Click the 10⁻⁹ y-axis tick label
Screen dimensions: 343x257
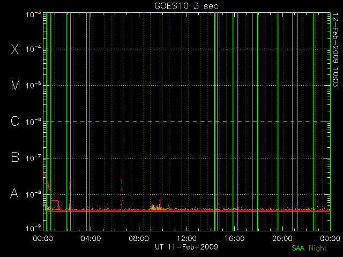click(33, 229)
